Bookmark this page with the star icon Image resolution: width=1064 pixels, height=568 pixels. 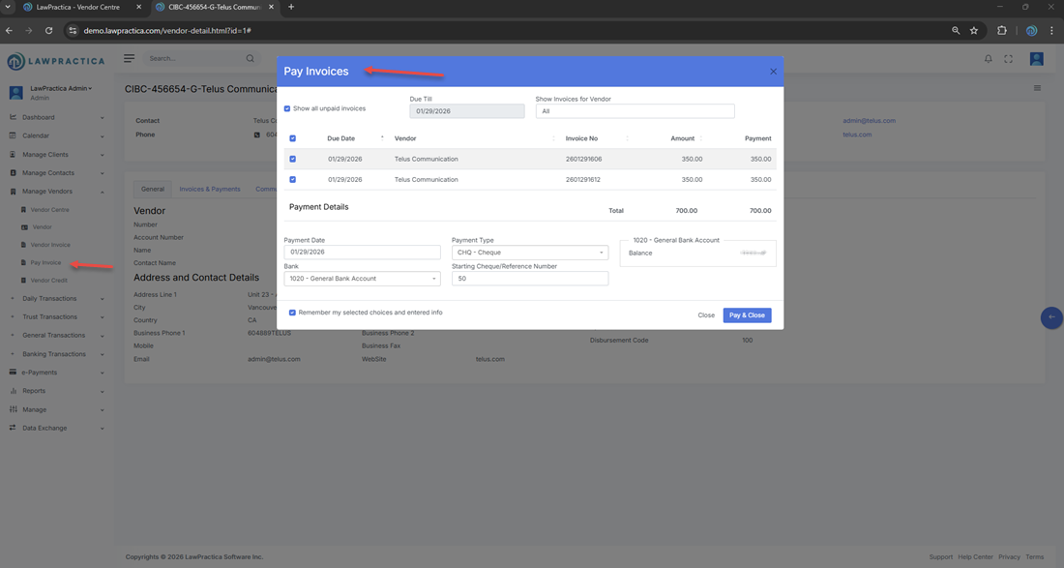974,31
